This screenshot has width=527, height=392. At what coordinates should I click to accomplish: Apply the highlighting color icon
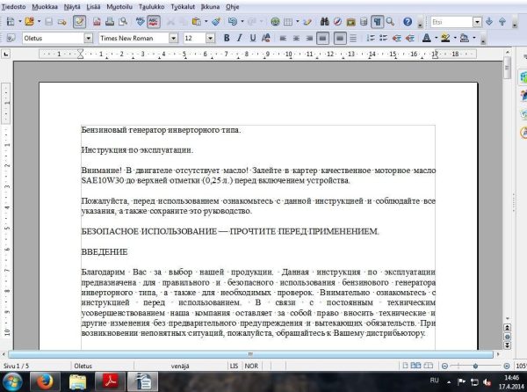pyautogui.click(x=445, y=38)
